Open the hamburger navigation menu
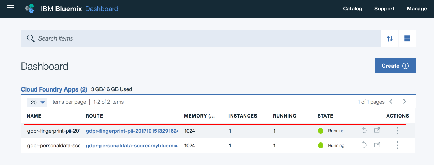 tap(10, 8)
